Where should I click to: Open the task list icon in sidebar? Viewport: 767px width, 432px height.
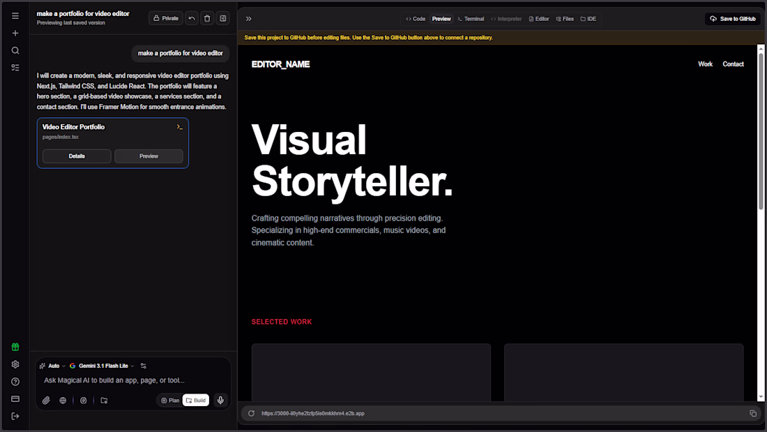click(x=15, y=68)
